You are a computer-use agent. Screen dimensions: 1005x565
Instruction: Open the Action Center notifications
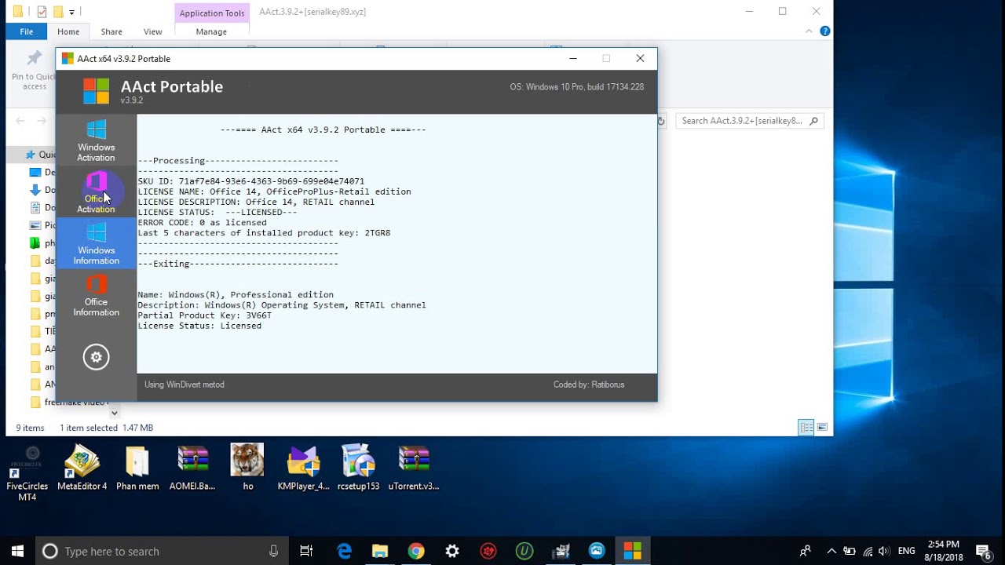pos(982,551)
